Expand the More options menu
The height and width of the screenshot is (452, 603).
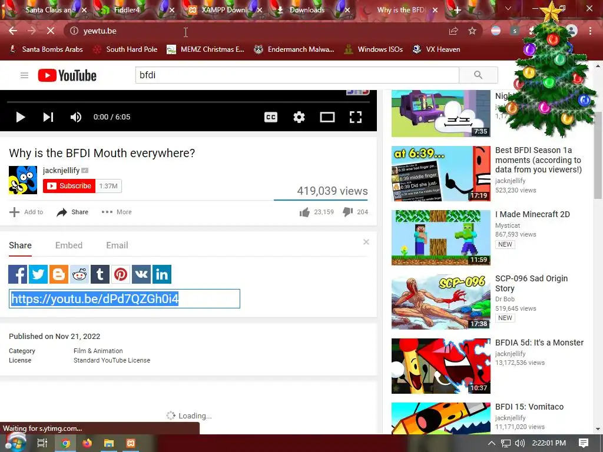(x=117, y=212)
